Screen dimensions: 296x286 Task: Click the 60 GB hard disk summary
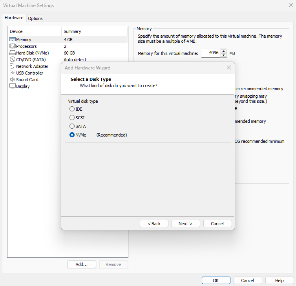69,53
